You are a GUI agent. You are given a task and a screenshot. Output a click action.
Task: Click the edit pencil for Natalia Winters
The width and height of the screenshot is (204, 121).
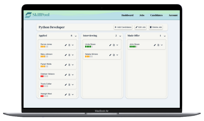tap(110, 55)
